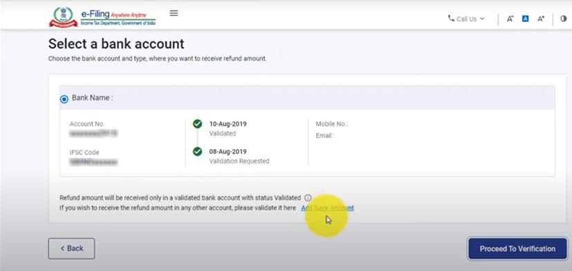Click the 08-Aug-2019 date text
572x271 pixels.
pyautogui.click(x=228, y=151)
